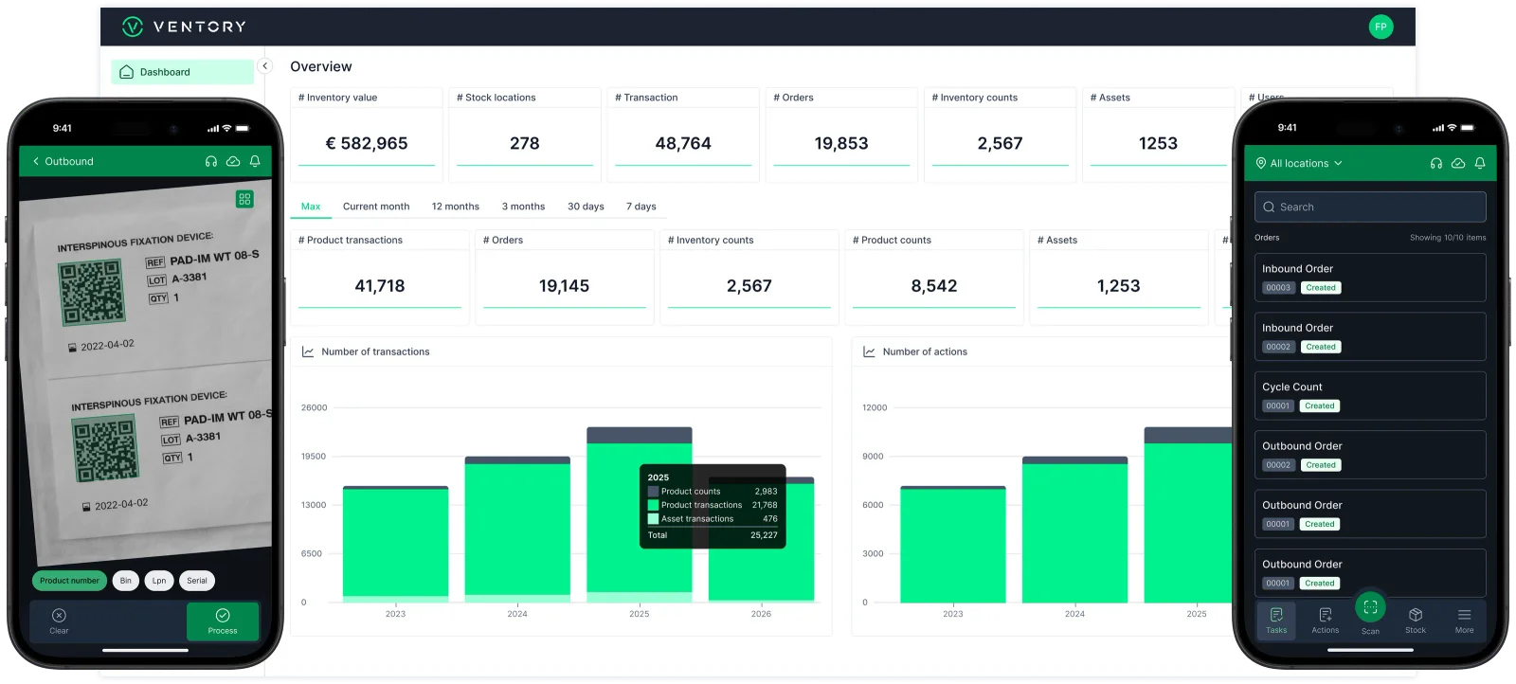Click the Product counts legend swatch in the tooltip
1516x684 pixels.
pos(653,492)
